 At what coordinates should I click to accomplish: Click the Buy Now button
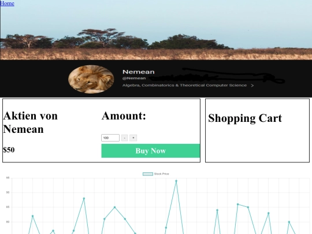click(x=151, y=151)
